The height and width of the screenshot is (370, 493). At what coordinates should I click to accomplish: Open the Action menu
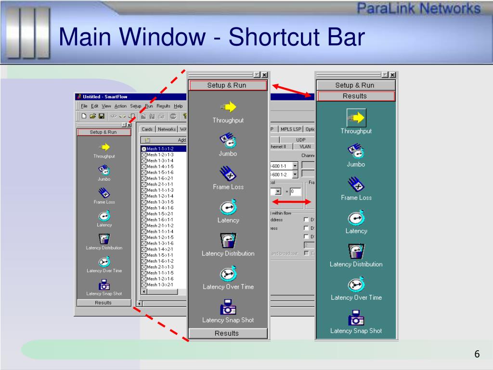click(x=120, y=106)
